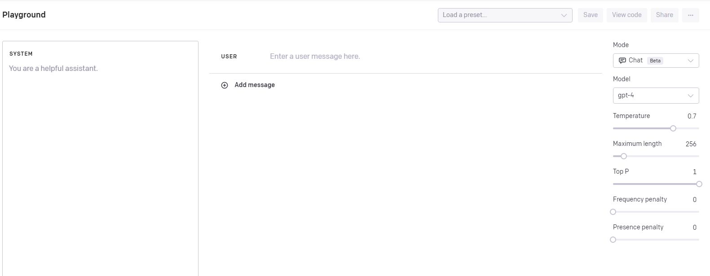Open the three-dots more options menu
The width and height of the screenshot is (710, 276).
[690, 15]
